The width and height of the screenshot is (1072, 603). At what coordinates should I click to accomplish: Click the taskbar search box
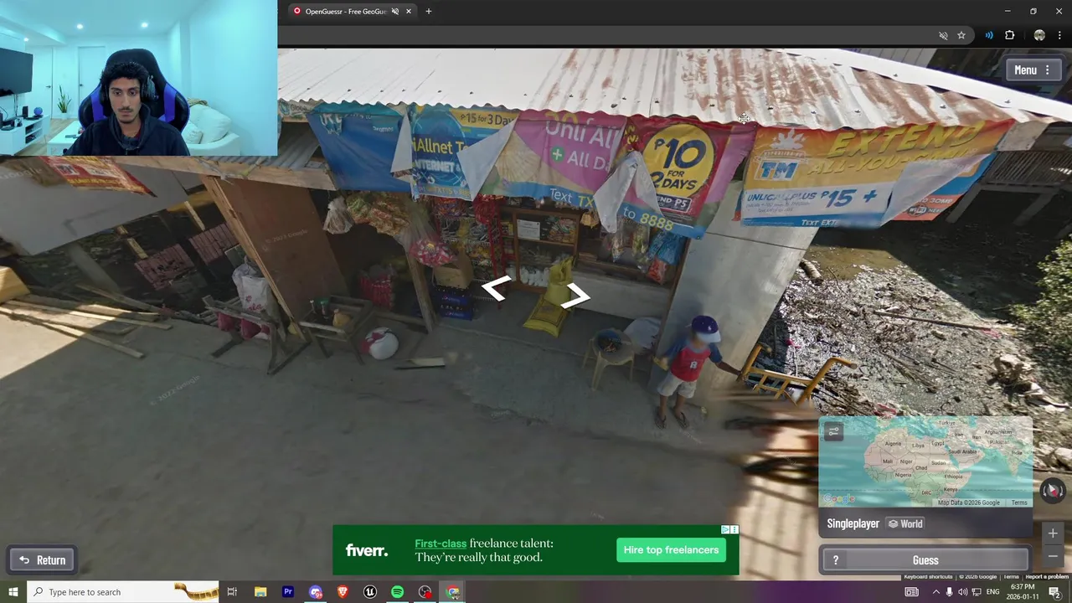(122, 592)
